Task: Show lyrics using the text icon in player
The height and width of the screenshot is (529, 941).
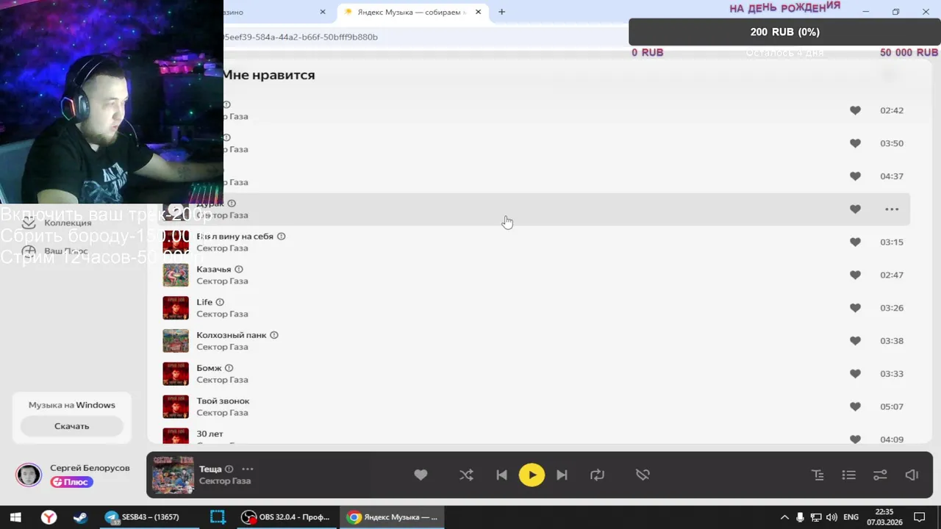Action: point(817,475)
